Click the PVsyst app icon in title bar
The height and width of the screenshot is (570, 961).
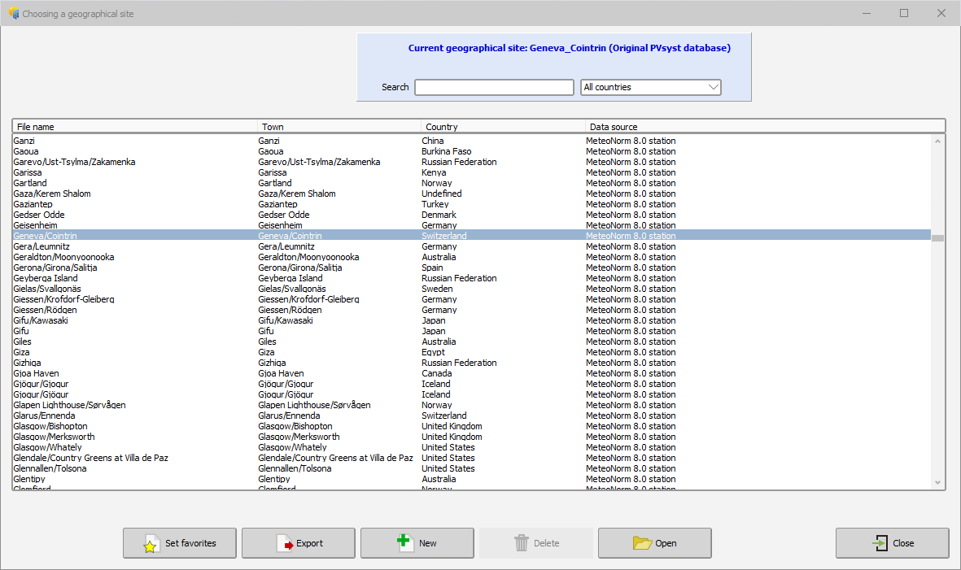click(x=14, y=13)
